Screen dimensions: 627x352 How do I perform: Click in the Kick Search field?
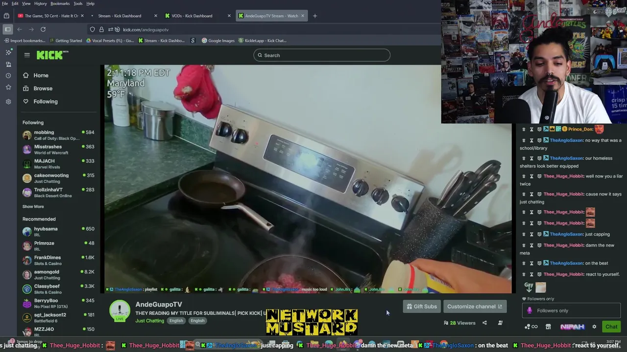(x=322, y=55)
